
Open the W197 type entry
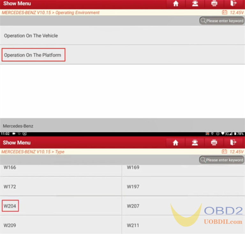pos(133,187)
